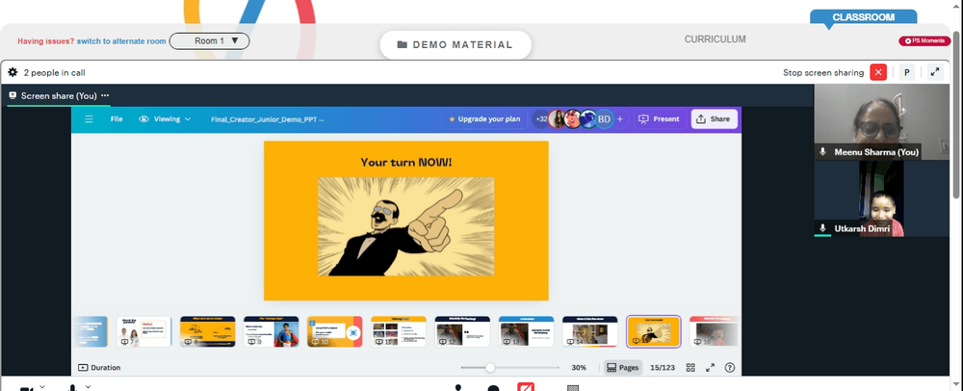Click the 15/123 page counter
The width and height of the screenshot is (963, 391).
pos(663,368)
